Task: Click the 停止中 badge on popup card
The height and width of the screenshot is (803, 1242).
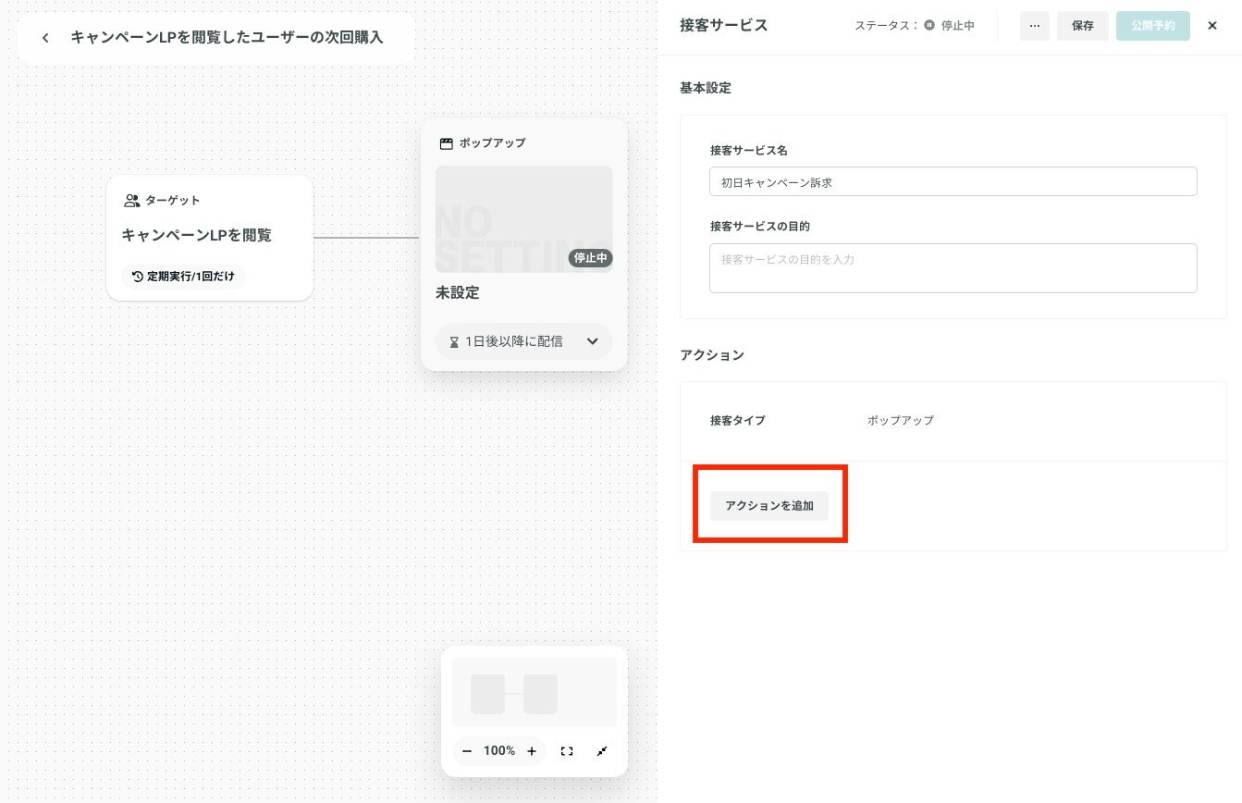Action: (x=590, y=258)
